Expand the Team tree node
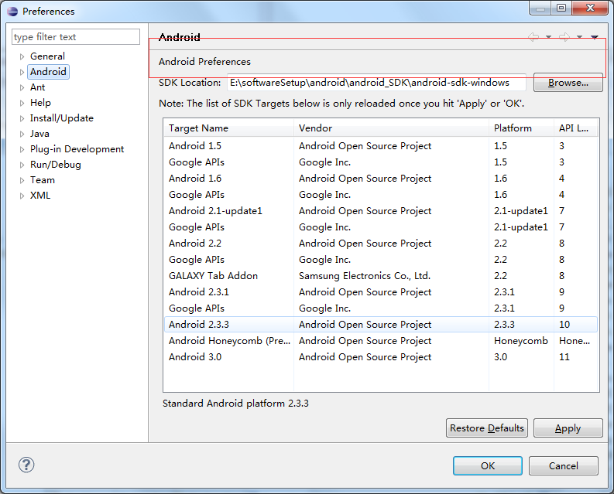This screenshot has height=494, width=614. (22, 180)
